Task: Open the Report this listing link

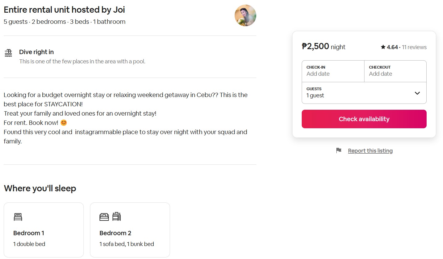Action: coord(370,151)
